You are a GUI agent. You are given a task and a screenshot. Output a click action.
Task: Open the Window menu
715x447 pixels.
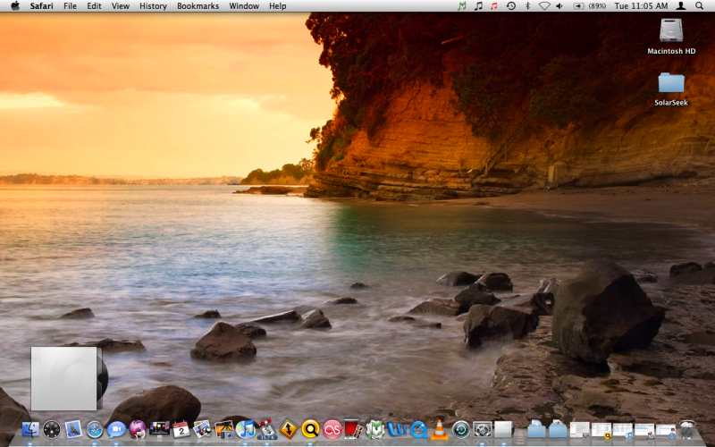(x=244, y=6)
